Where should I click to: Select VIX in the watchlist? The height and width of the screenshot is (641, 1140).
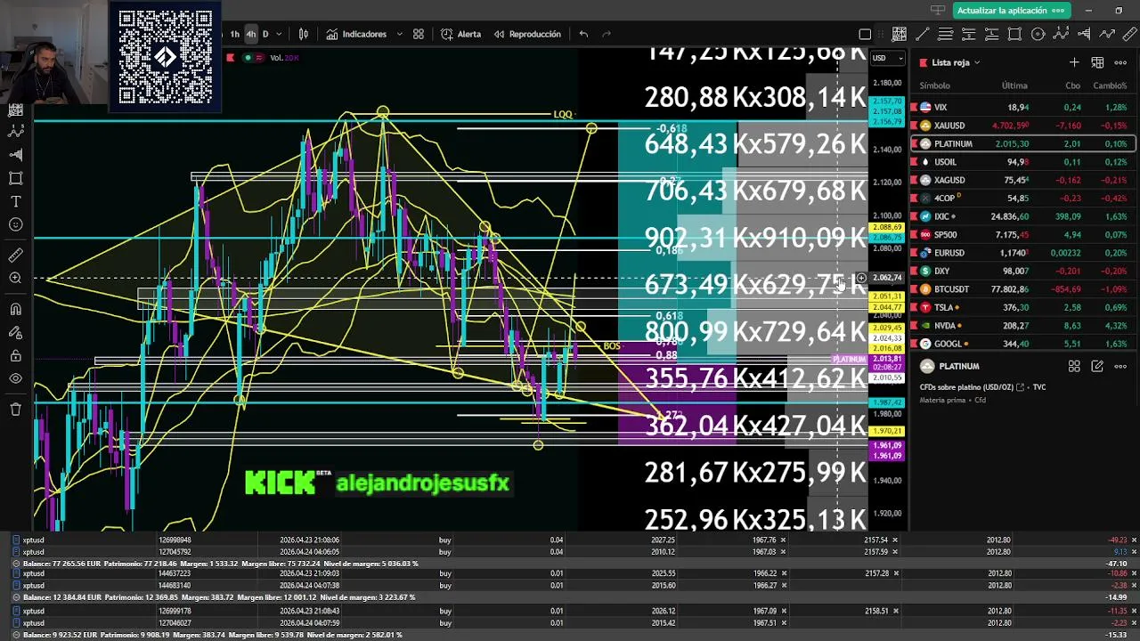tap(1022, 107)
